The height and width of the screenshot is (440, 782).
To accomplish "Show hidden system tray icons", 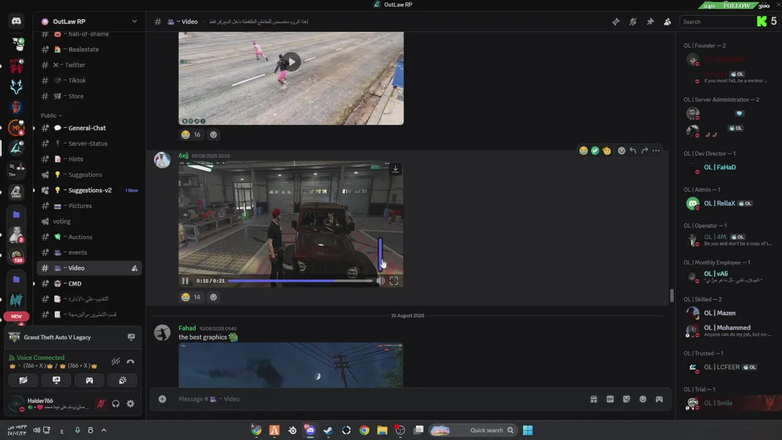I will [103, 430].
